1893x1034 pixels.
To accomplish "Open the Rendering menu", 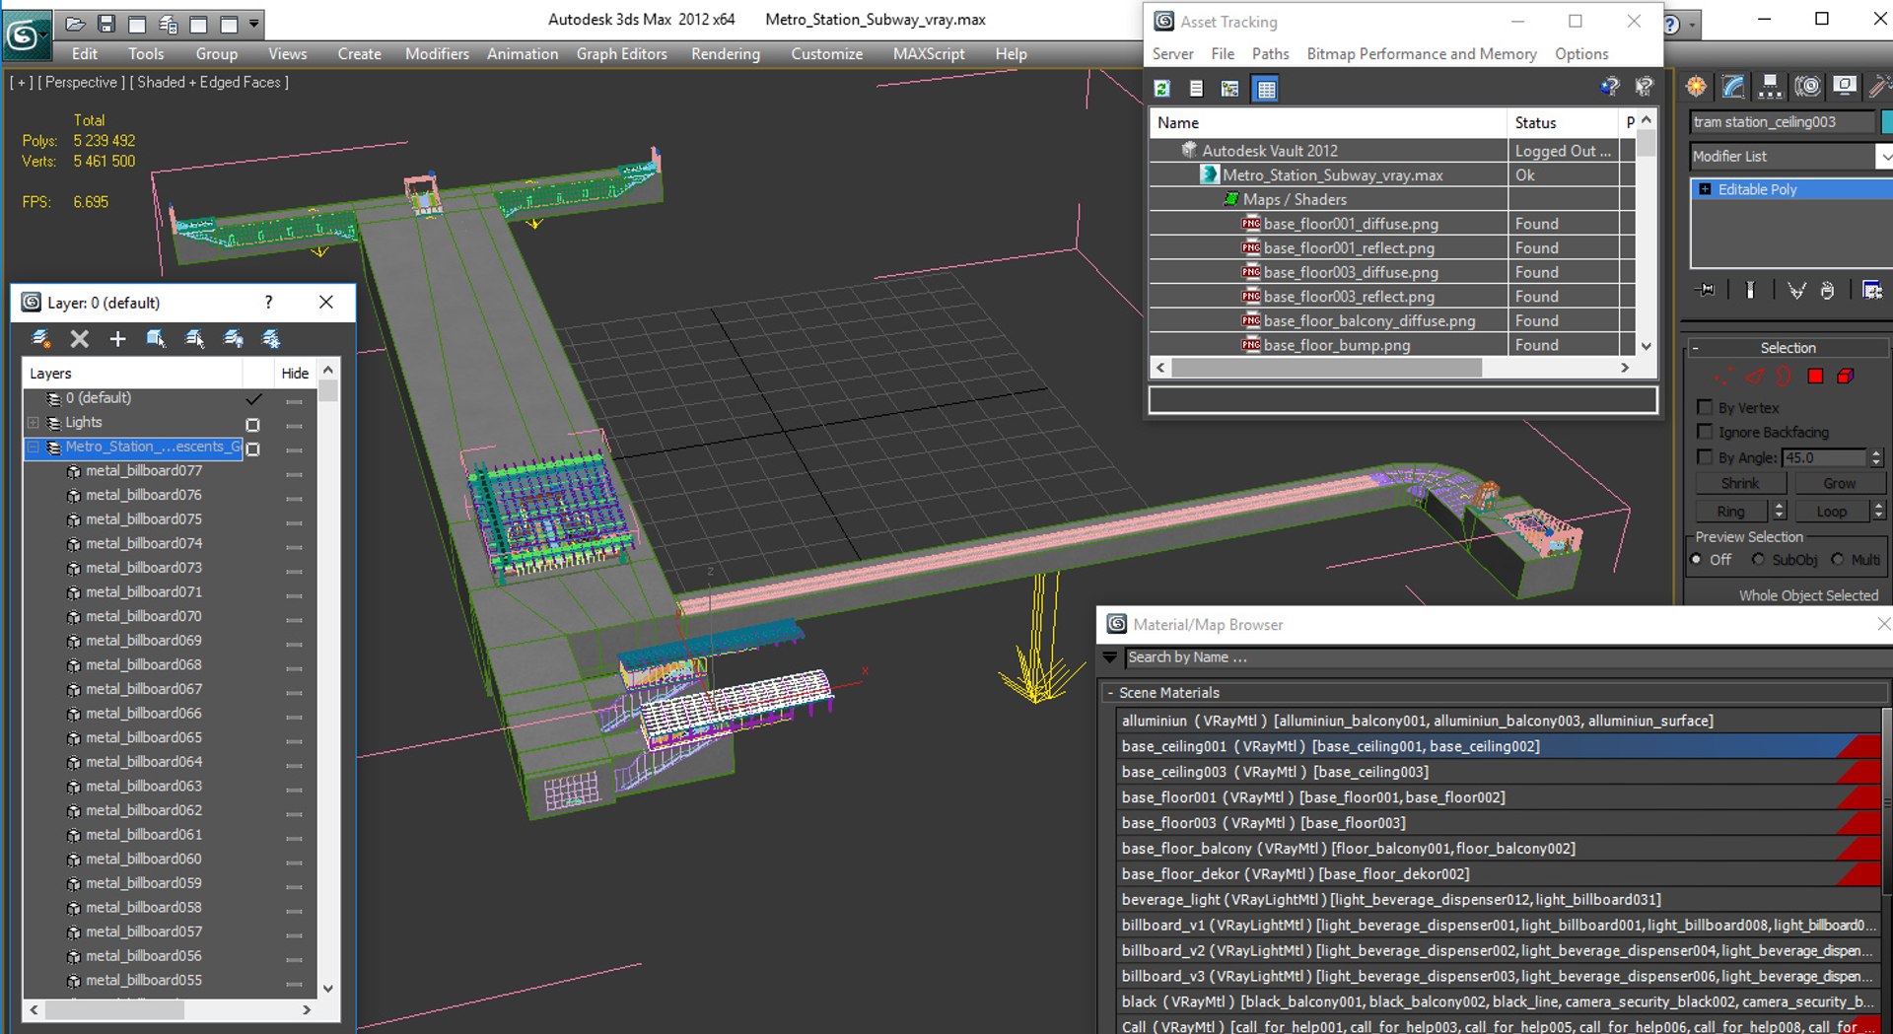I will point(726,54).
